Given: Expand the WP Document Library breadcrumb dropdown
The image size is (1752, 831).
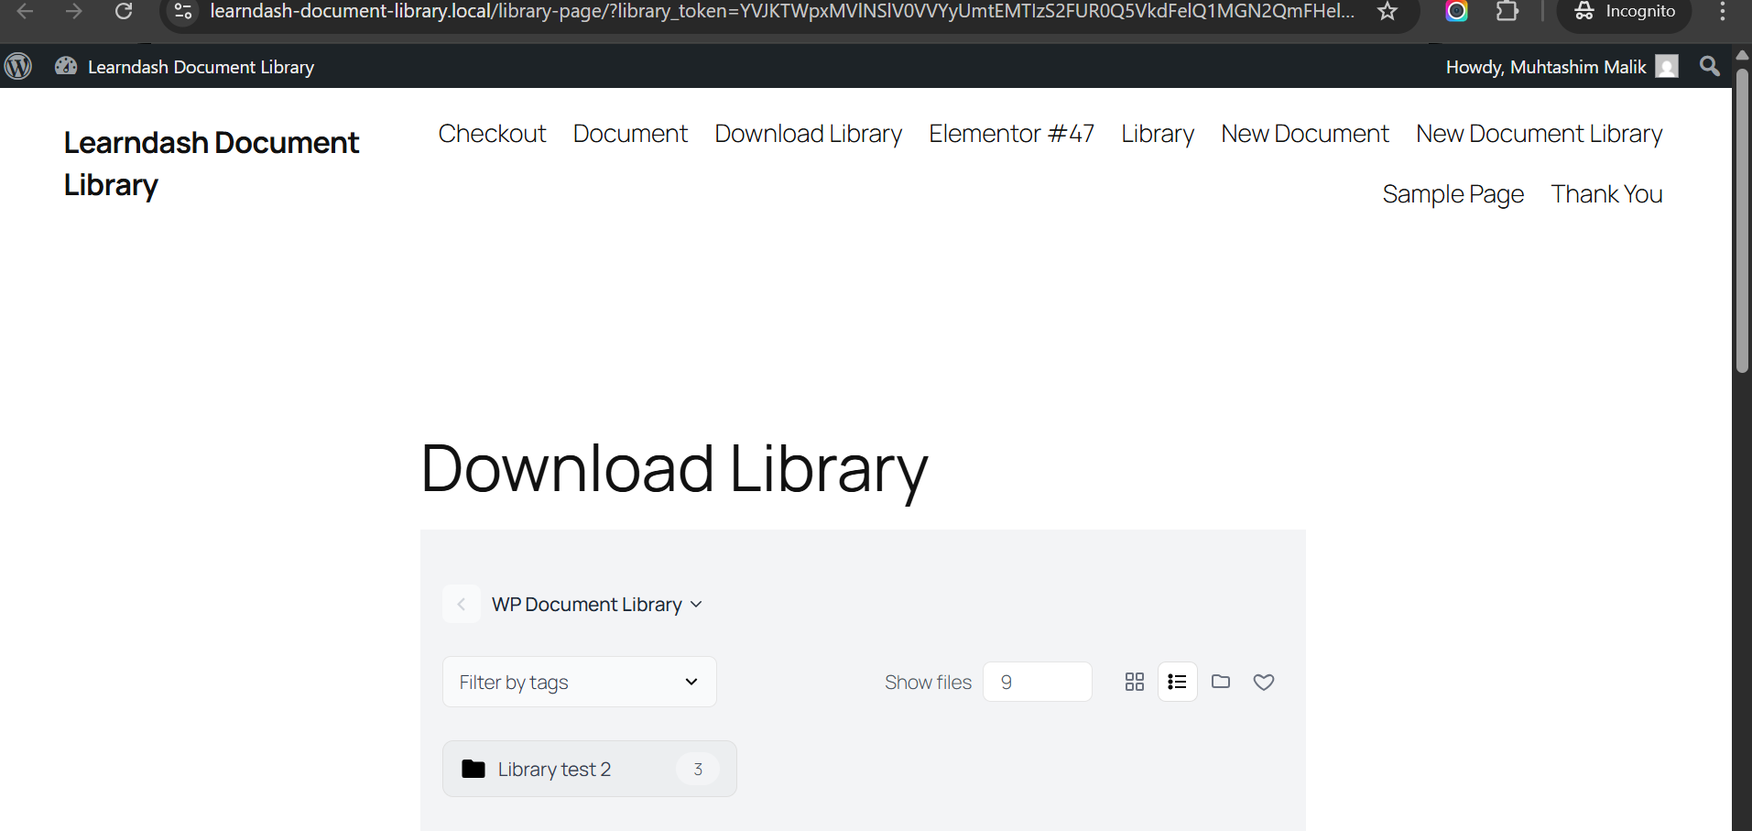Looking at the screenshot, I should click(597, 604).
